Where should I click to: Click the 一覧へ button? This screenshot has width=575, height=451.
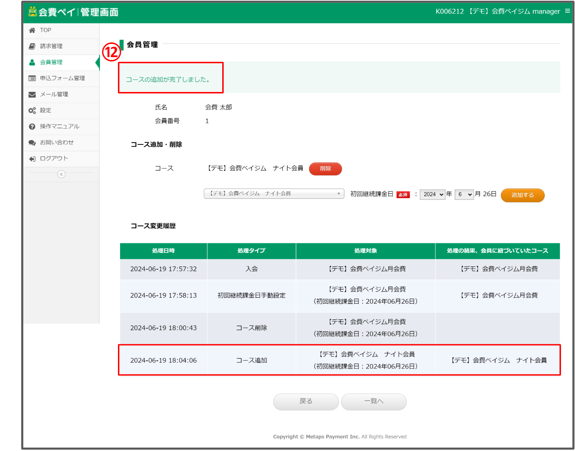(374, 401)
